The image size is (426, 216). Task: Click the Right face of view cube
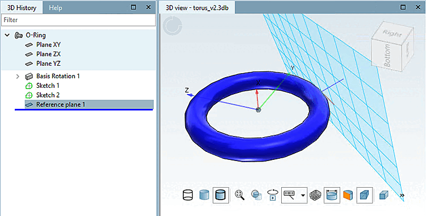click(x=392, y=34)
